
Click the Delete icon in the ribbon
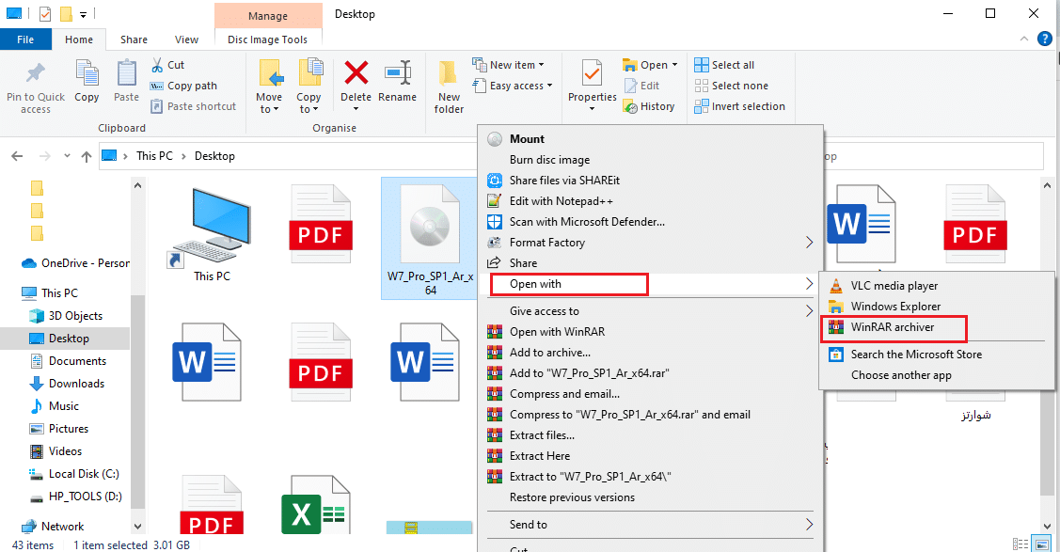356,73
